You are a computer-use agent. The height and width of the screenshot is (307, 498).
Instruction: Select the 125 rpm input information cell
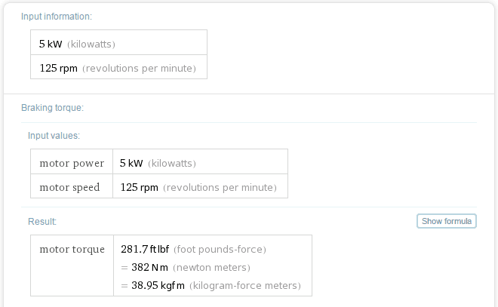click(x=118, y=67)
